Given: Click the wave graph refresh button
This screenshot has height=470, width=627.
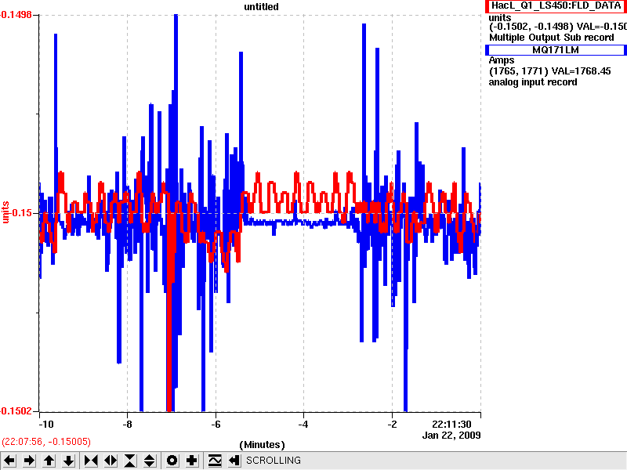Looking at the screenshot, I should [x=215, y=461].
